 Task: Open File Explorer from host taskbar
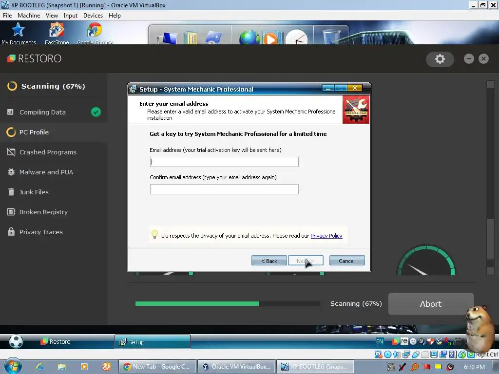tap(62, 367)
